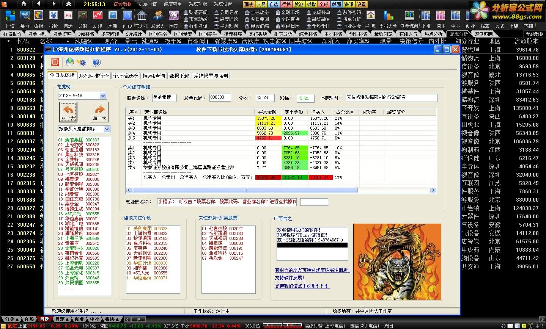Open the 中小 board ranking icon
The height and width of the screenshot is (329, 546).
[455, 19]
